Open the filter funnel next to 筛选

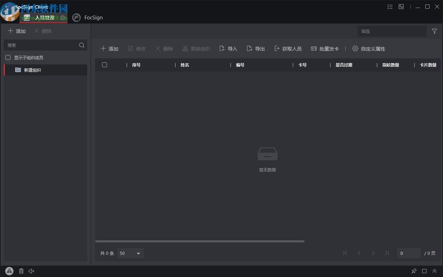coord(434,31)
